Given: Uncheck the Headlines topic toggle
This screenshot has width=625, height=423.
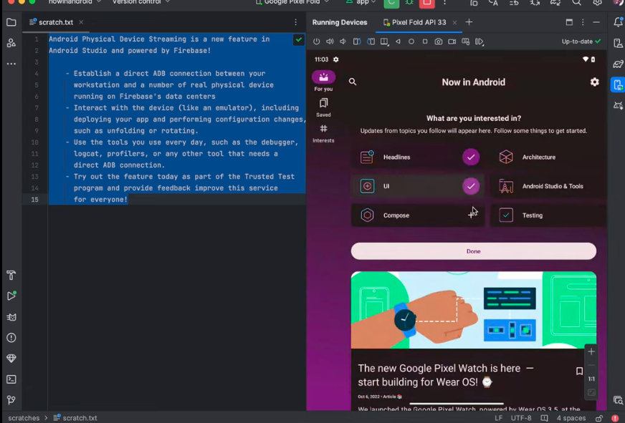Looking at the screenshot, I should [471, 157].
